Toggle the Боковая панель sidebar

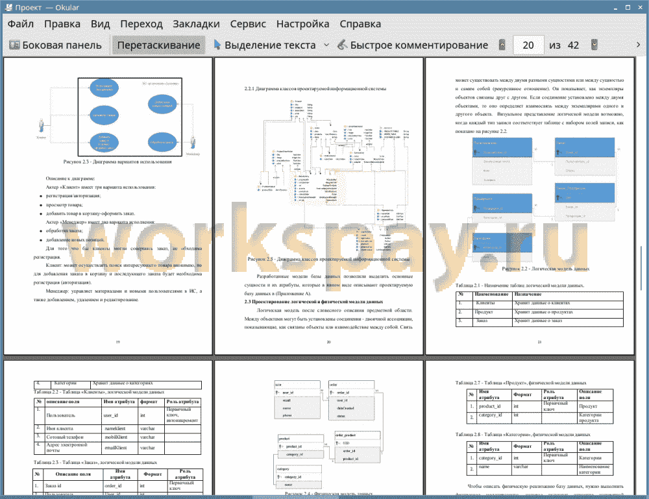(55, 45)
